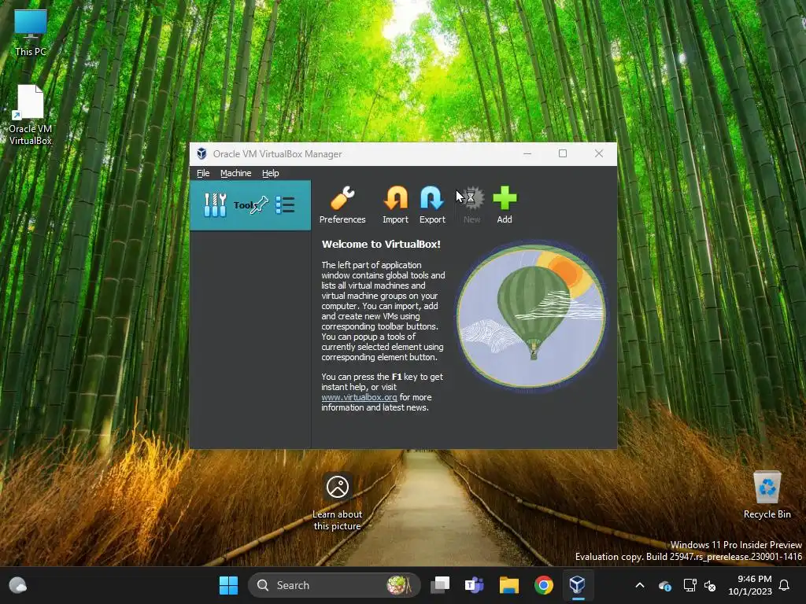
Task: Open the File menu
Action: point(203,173)
